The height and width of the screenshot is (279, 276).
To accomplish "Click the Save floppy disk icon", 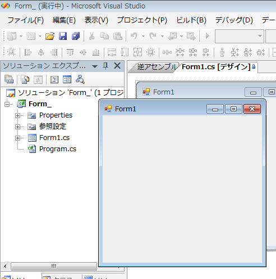I will click(63, 36).
